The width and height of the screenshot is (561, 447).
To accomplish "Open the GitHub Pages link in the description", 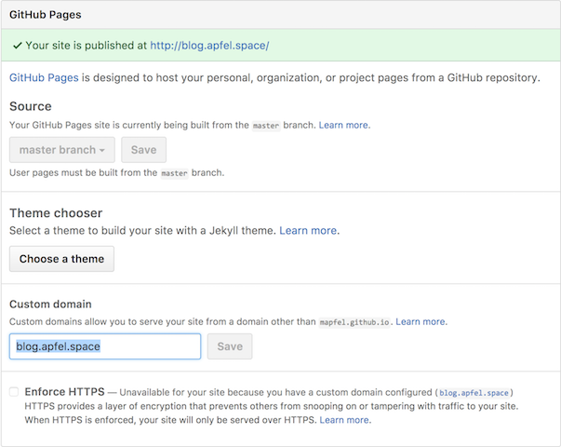I will point(44,77).
